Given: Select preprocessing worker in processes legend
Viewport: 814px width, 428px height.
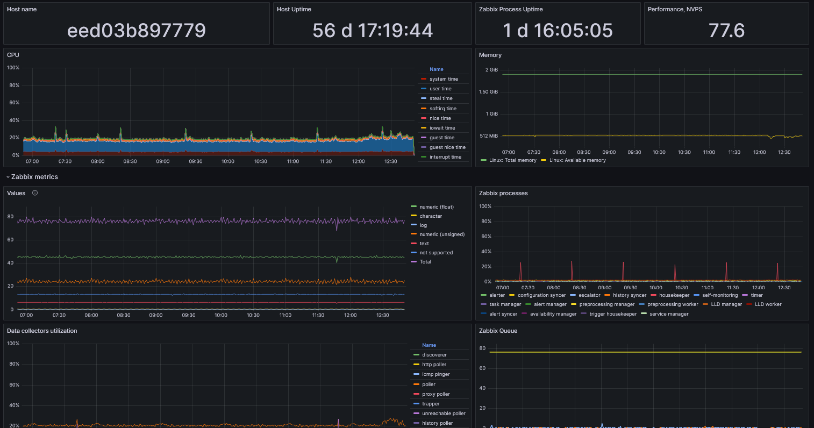Looking at the screenshot, I should tap(673, 304).
